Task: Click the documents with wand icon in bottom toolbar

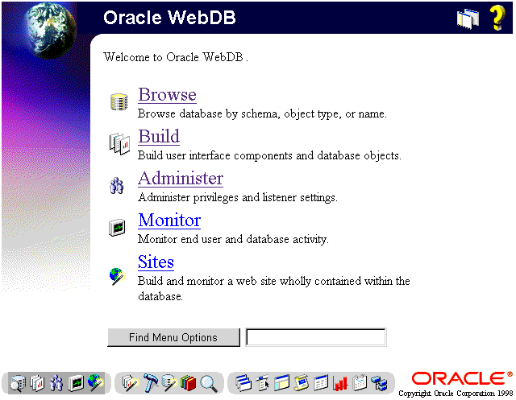Action: 131,383
